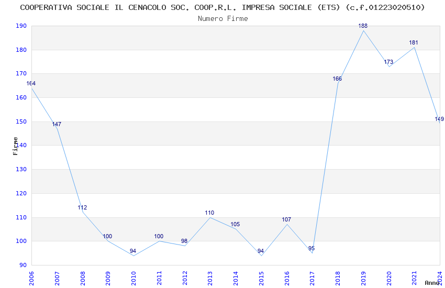Click the y-axis value 170

pyautogui.click(x=21, y=73)
